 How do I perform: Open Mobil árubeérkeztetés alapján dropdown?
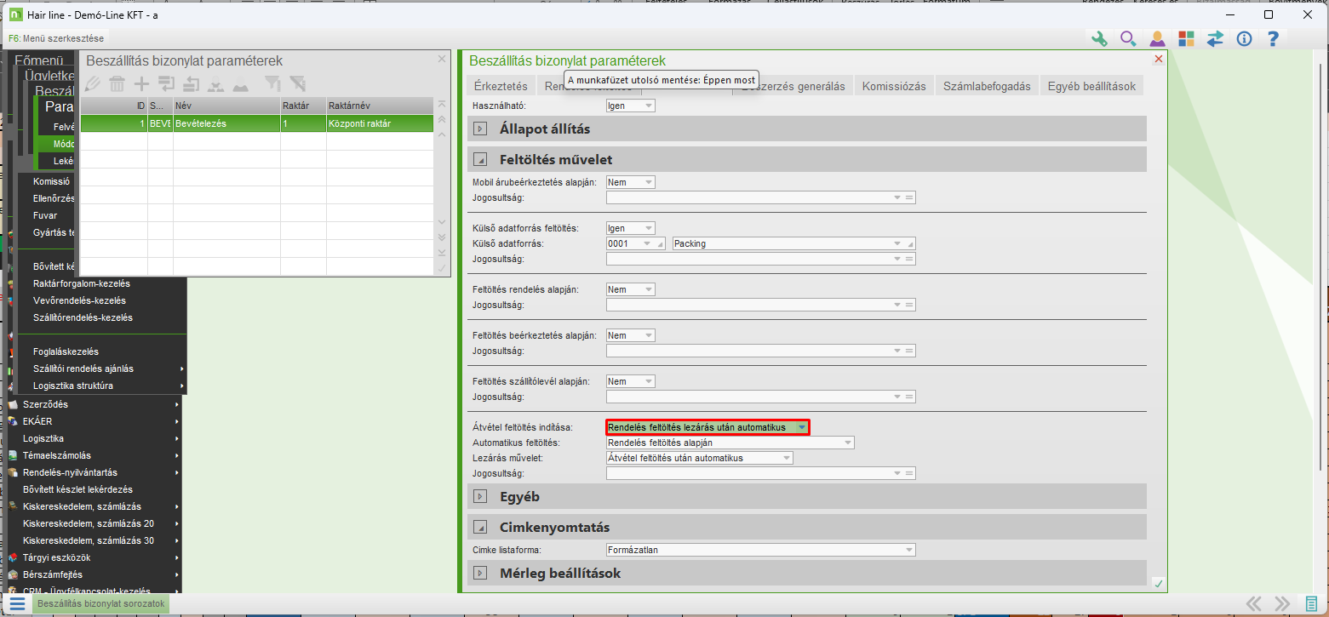pyautogui.click(x=649, y=182)
